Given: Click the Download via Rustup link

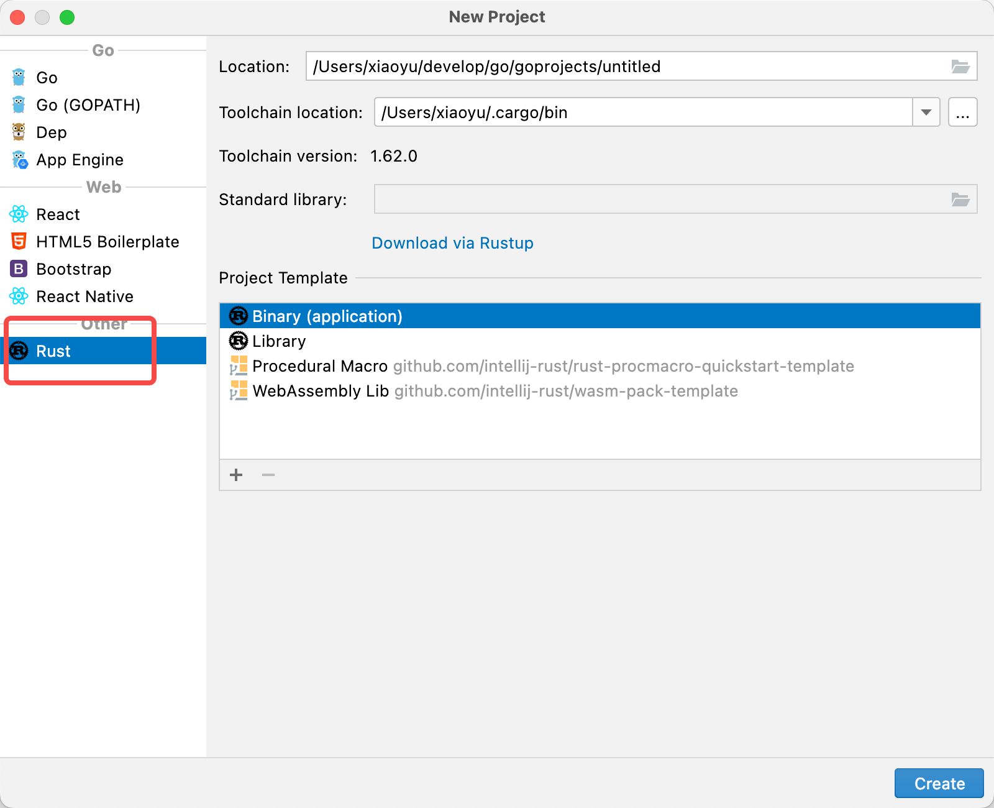Looking at the screenshot, I should coord(452,243).
